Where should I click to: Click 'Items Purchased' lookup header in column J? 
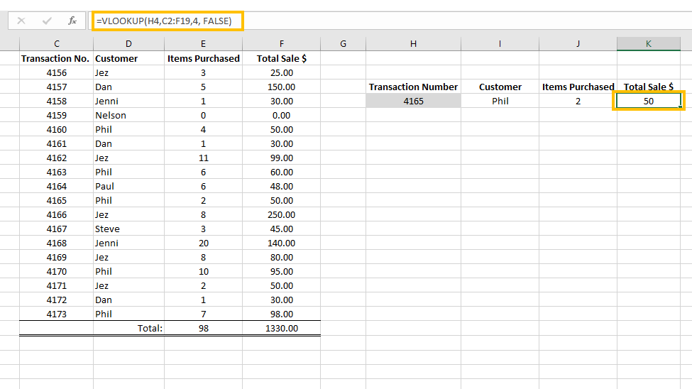578,87
